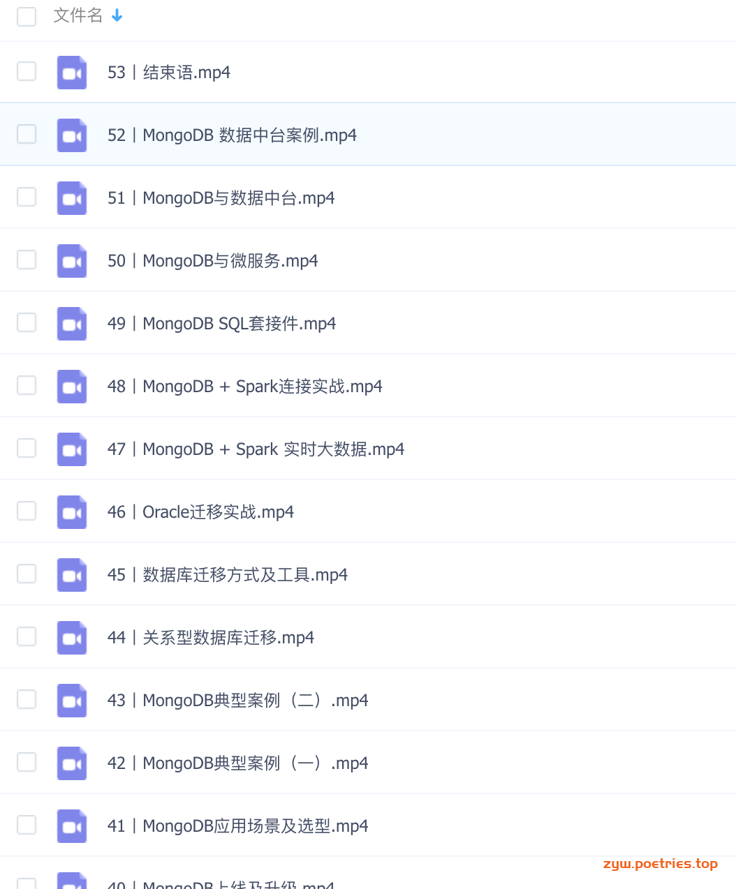
Task: Click the 文件名 column header
Action: (78, 15)
